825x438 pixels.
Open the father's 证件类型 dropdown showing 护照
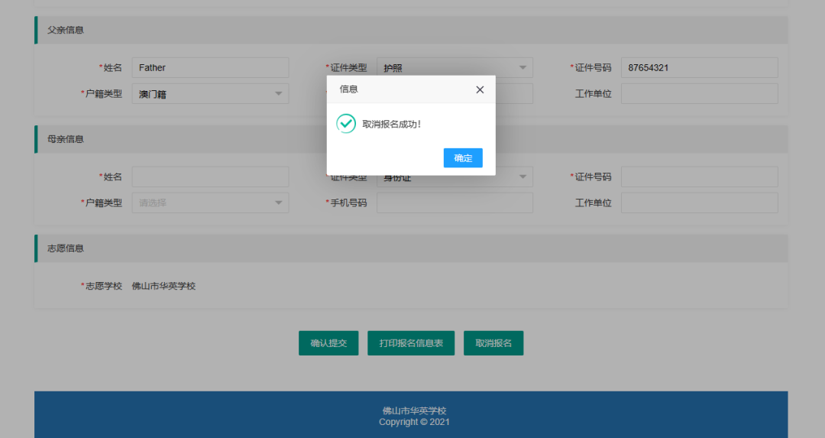[x=522, y=67]
